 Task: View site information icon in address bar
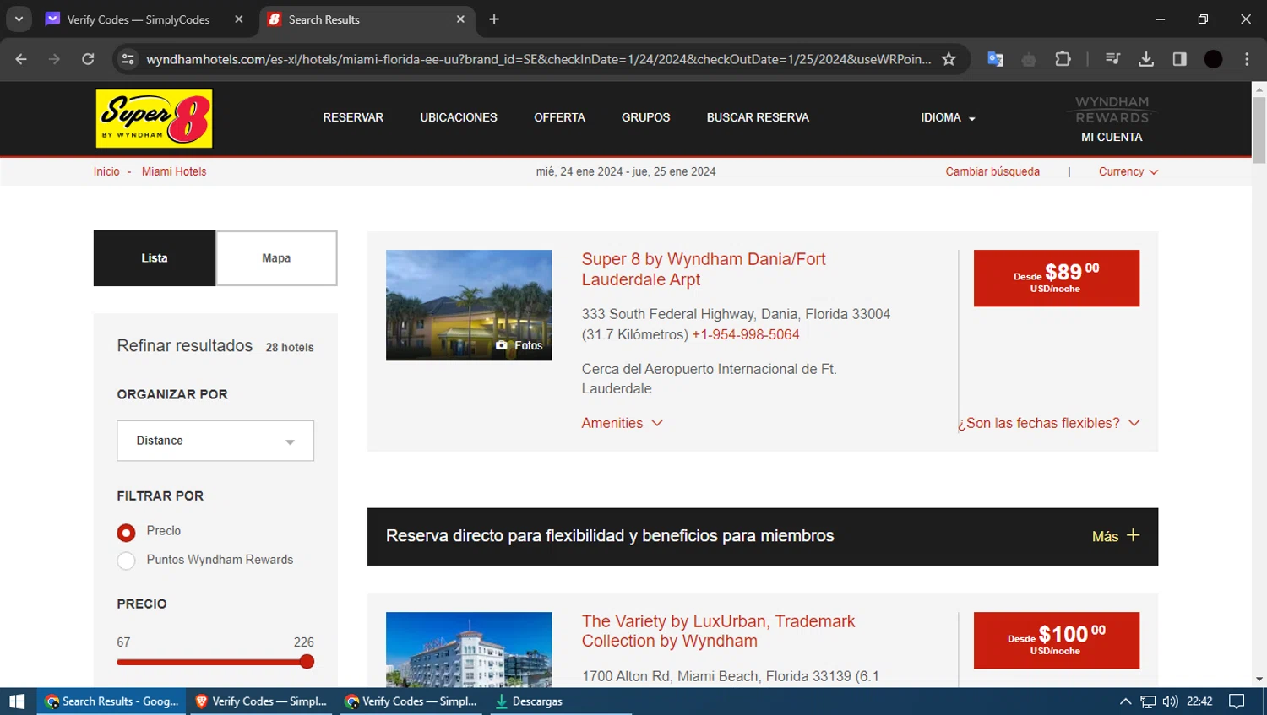[x=128, y=59]
